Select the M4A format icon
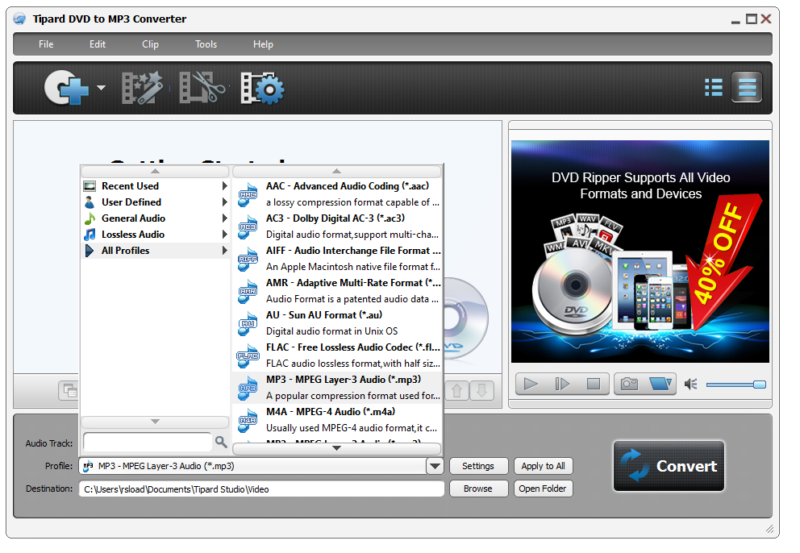 248,420
